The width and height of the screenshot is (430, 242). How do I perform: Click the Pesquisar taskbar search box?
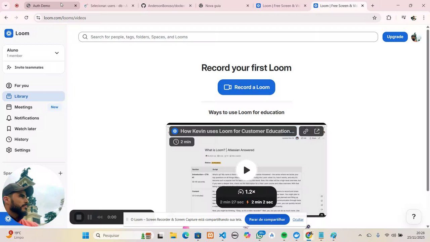(x=123, y=236)
